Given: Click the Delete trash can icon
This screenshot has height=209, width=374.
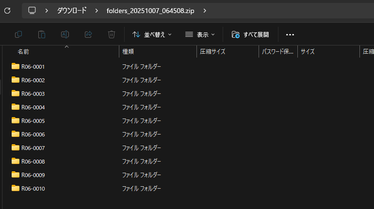Looking at the screenshot, I should (x=112, y=34).
